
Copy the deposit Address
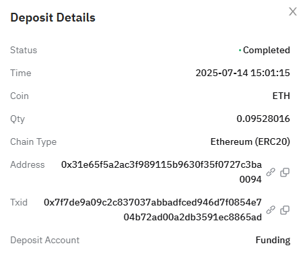(x=285, y=172)
